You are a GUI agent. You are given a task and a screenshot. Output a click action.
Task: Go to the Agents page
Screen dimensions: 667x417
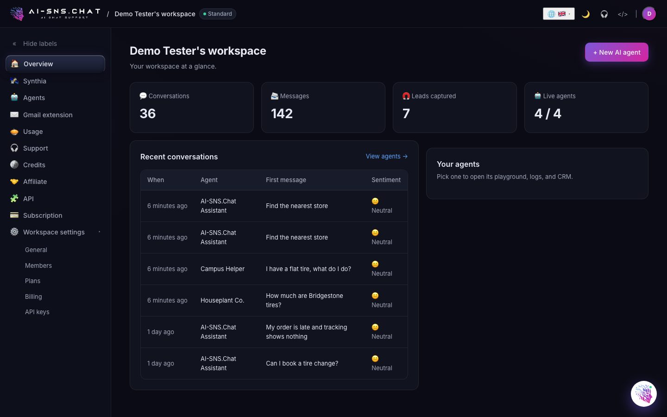click(x=55, y=98)
